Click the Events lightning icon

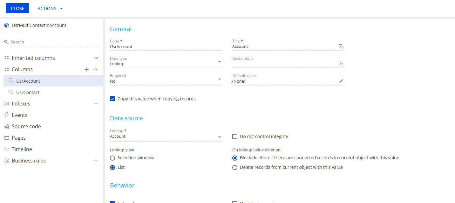[6, 115]
